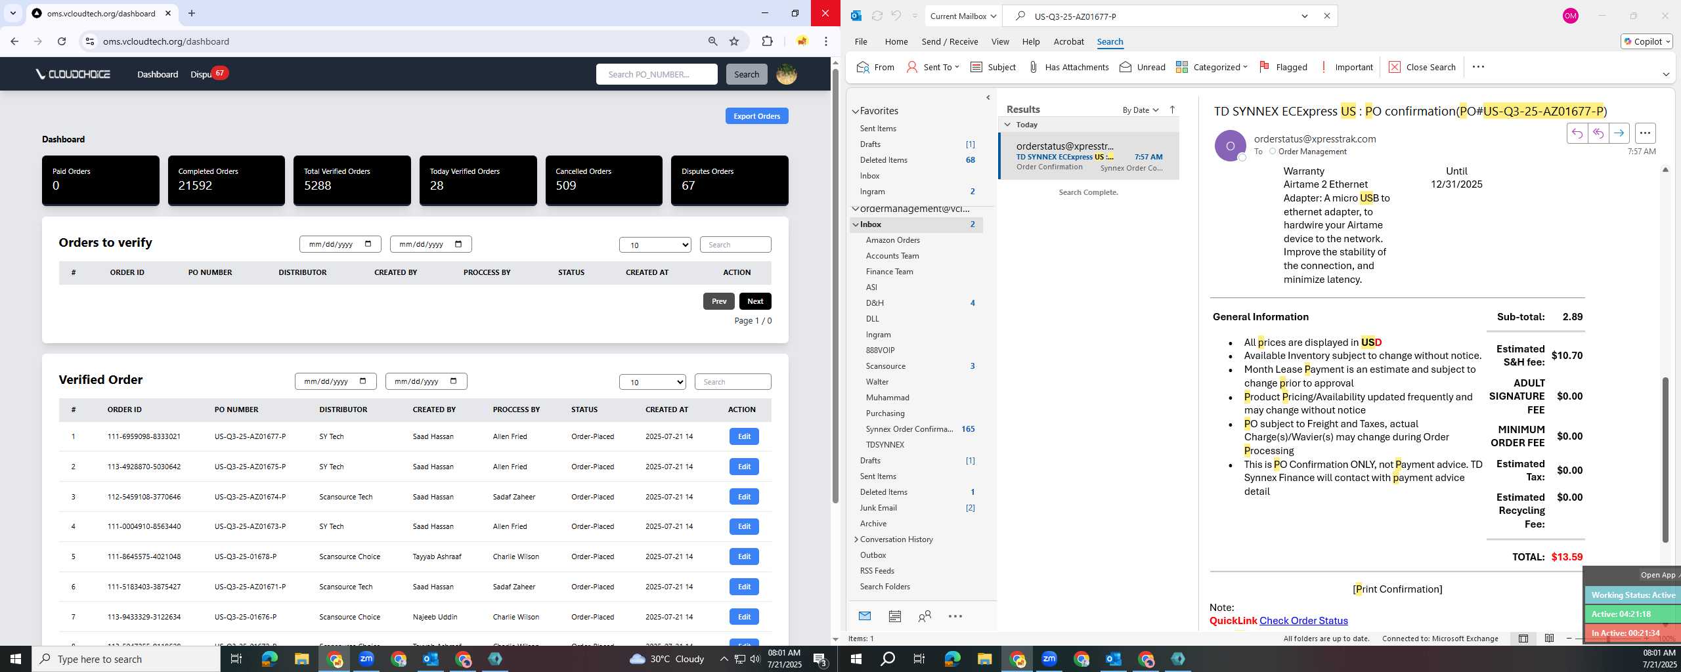Click Print Confirmation link in email
The width and height of the screenshot is (1681, 672).
click(x=1397, y=589)
